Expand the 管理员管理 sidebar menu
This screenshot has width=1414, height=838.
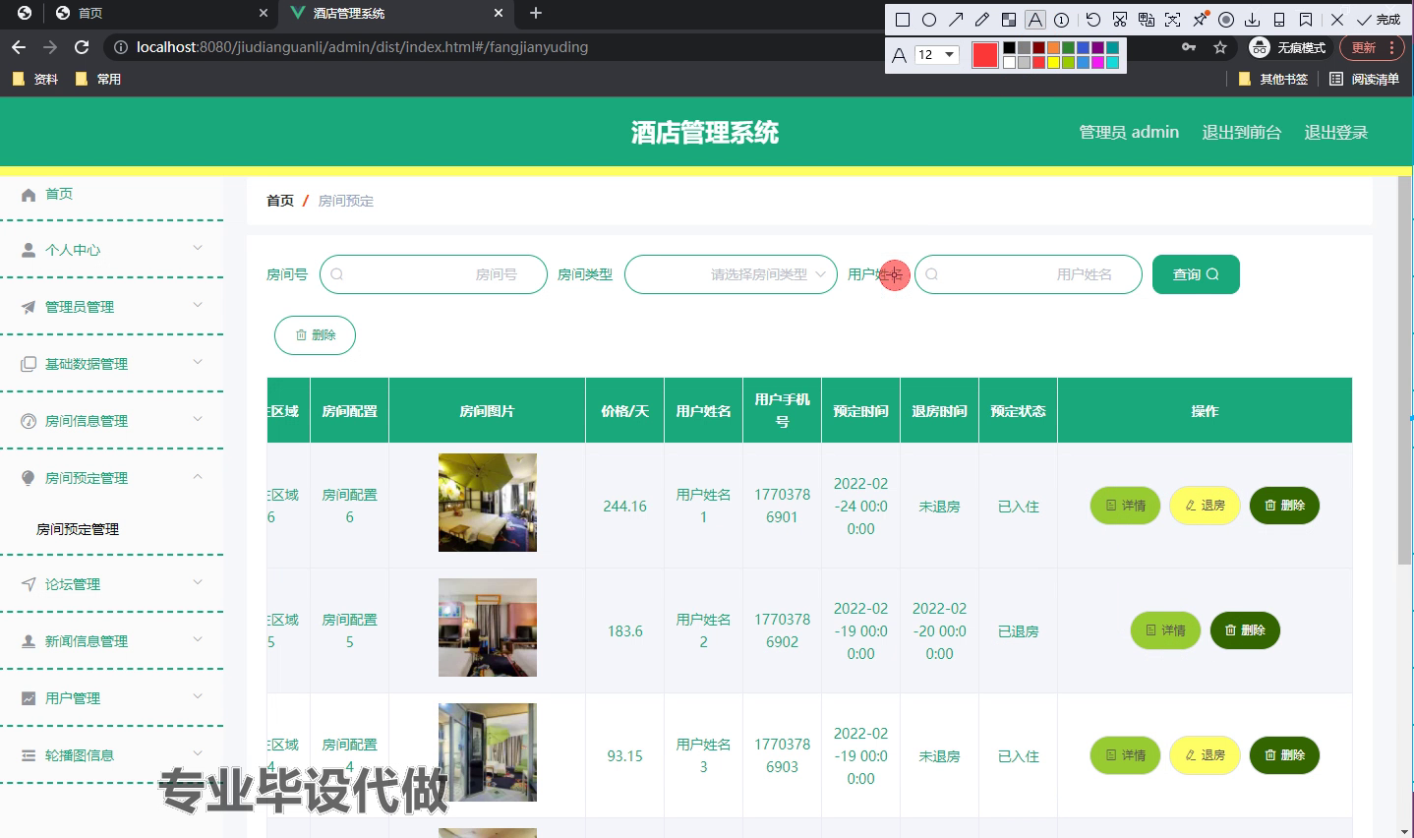coord(111,307)
